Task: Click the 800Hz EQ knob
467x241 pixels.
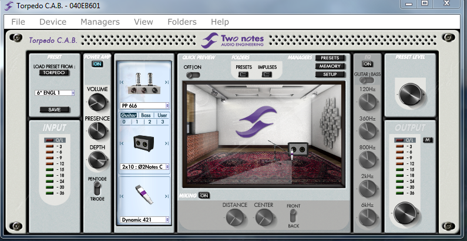Action: 368,160
